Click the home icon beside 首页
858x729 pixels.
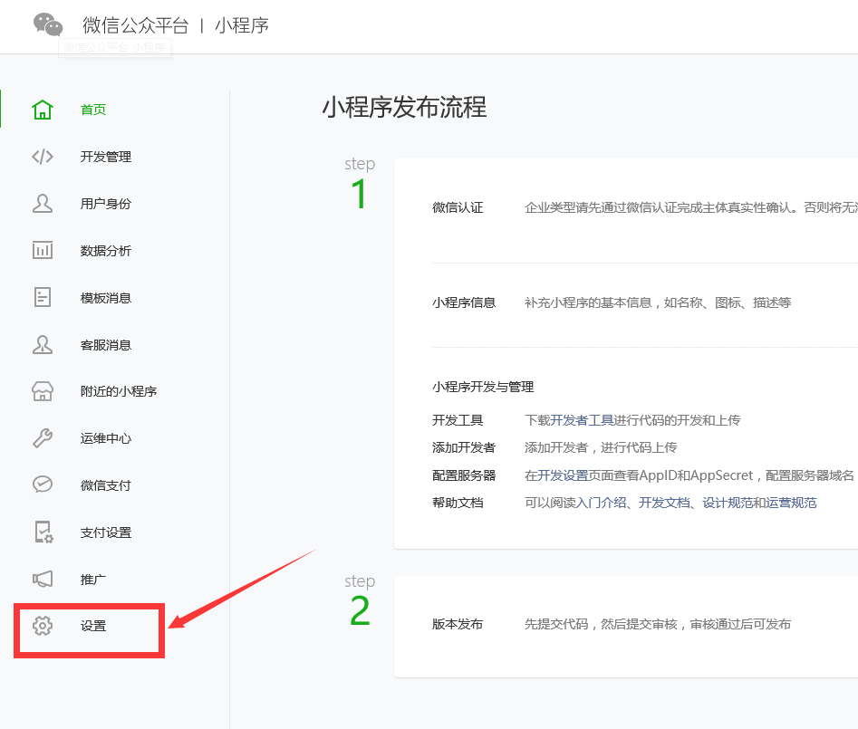point(43,110)
